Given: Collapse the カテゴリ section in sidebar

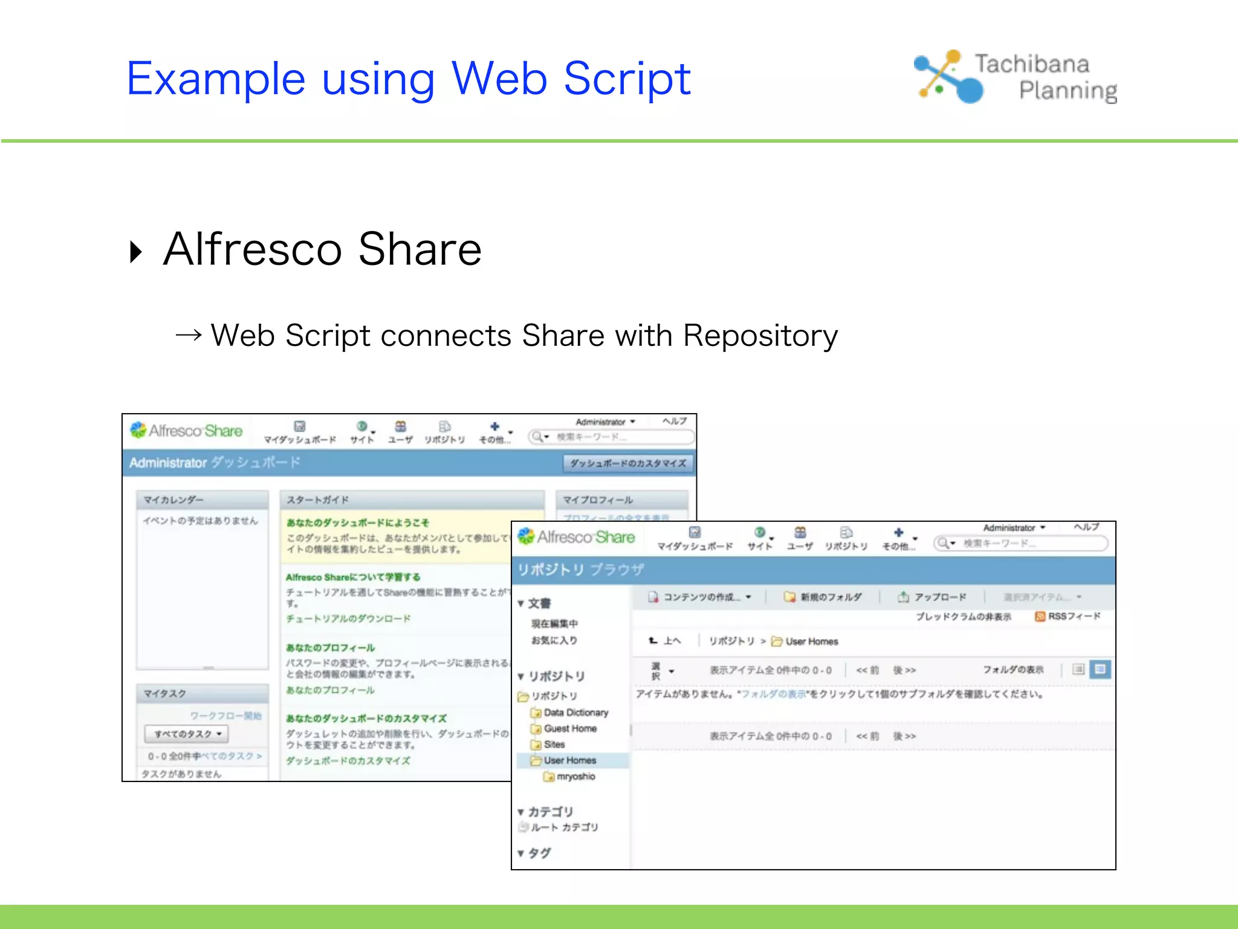Looking at the screenshot, I should coord(521,812).
